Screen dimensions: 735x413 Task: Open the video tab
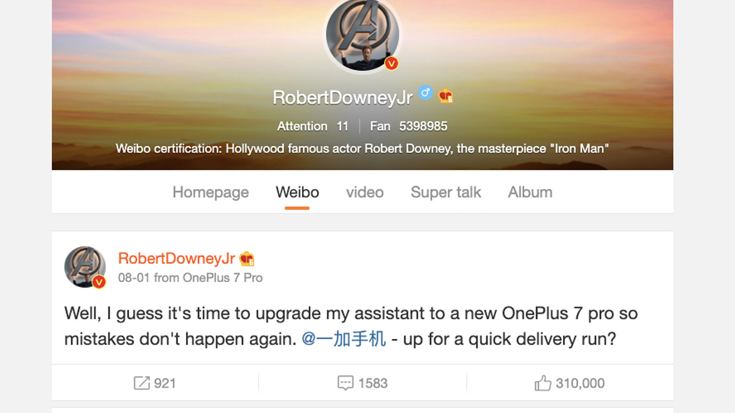click(x=364, y=192)
